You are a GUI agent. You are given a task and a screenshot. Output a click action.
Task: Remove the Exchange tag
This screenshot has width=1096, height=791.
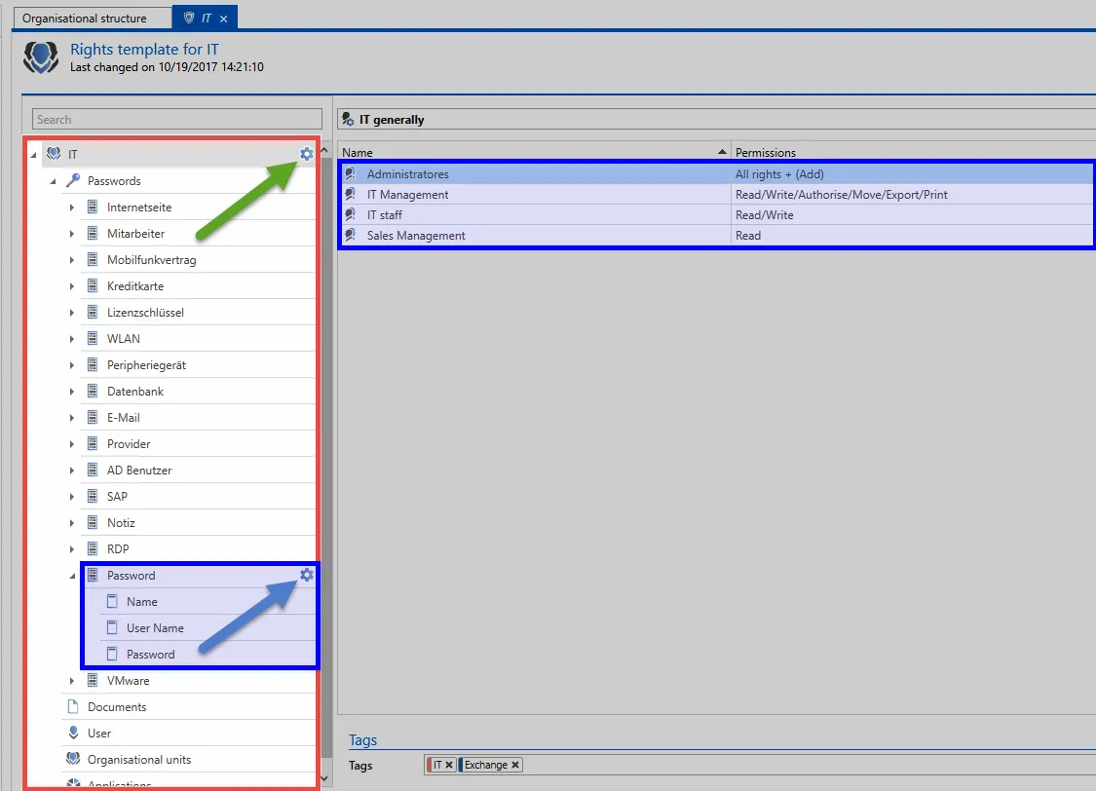(x=515, y=766)
